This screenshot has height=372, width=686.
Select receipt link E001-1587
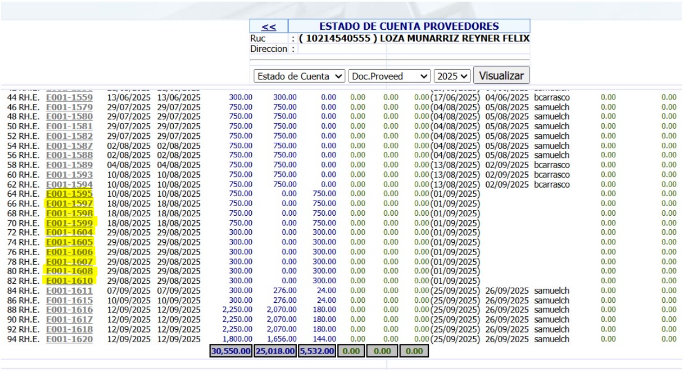coord(69,146)
